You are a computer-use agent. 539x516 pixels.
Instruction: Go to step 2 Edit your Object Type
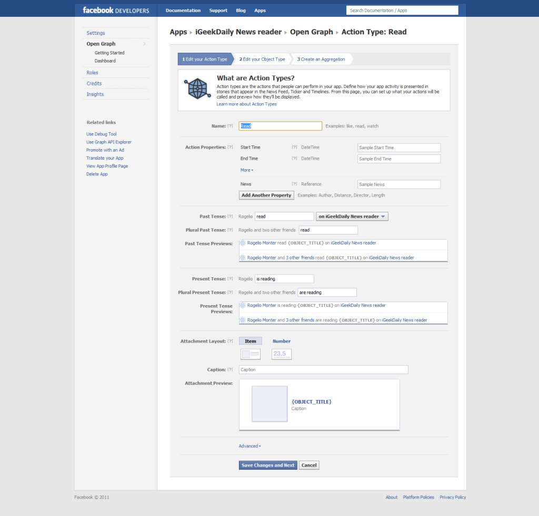tap(262, 59)
